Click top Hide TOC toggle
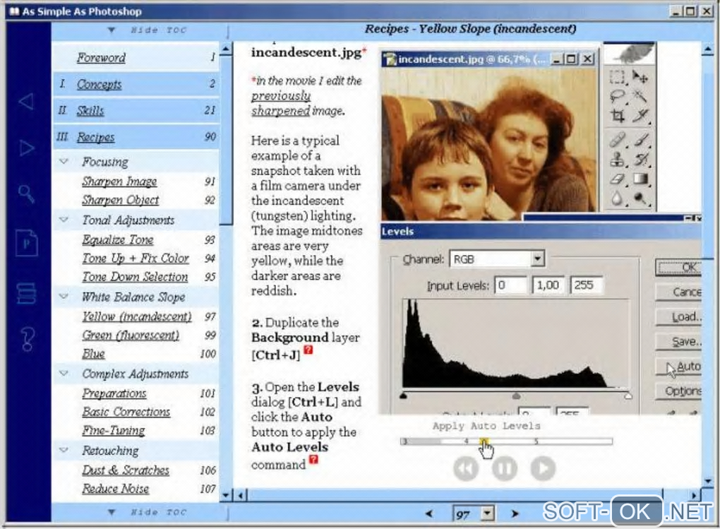 click(148, 30)
